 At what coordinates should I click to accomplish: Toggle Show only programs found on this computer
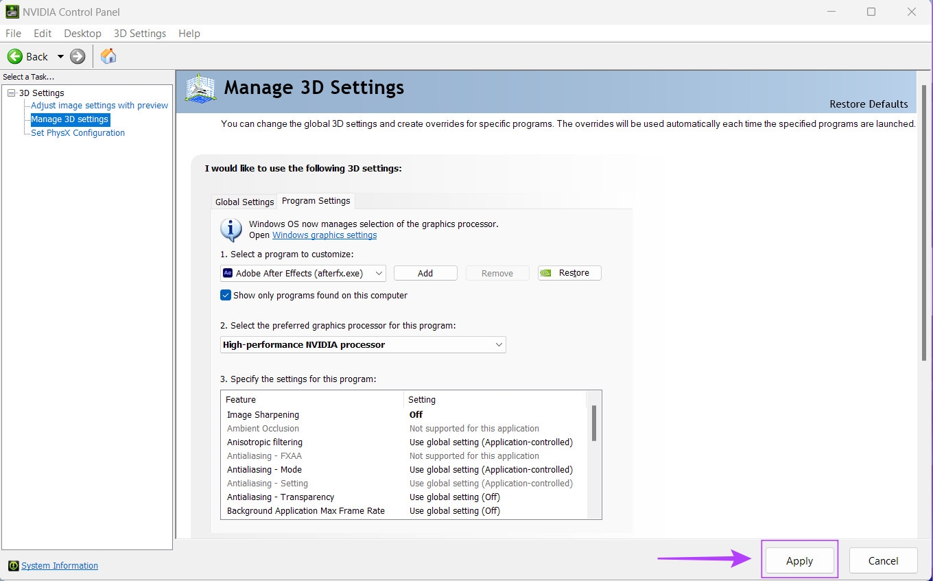tap(226, 295)
